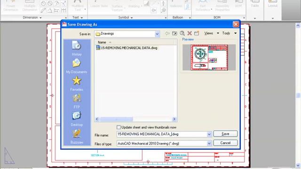Open the Tools menu
The height and width of the screenshot is (169, 301).
(226, 33)
